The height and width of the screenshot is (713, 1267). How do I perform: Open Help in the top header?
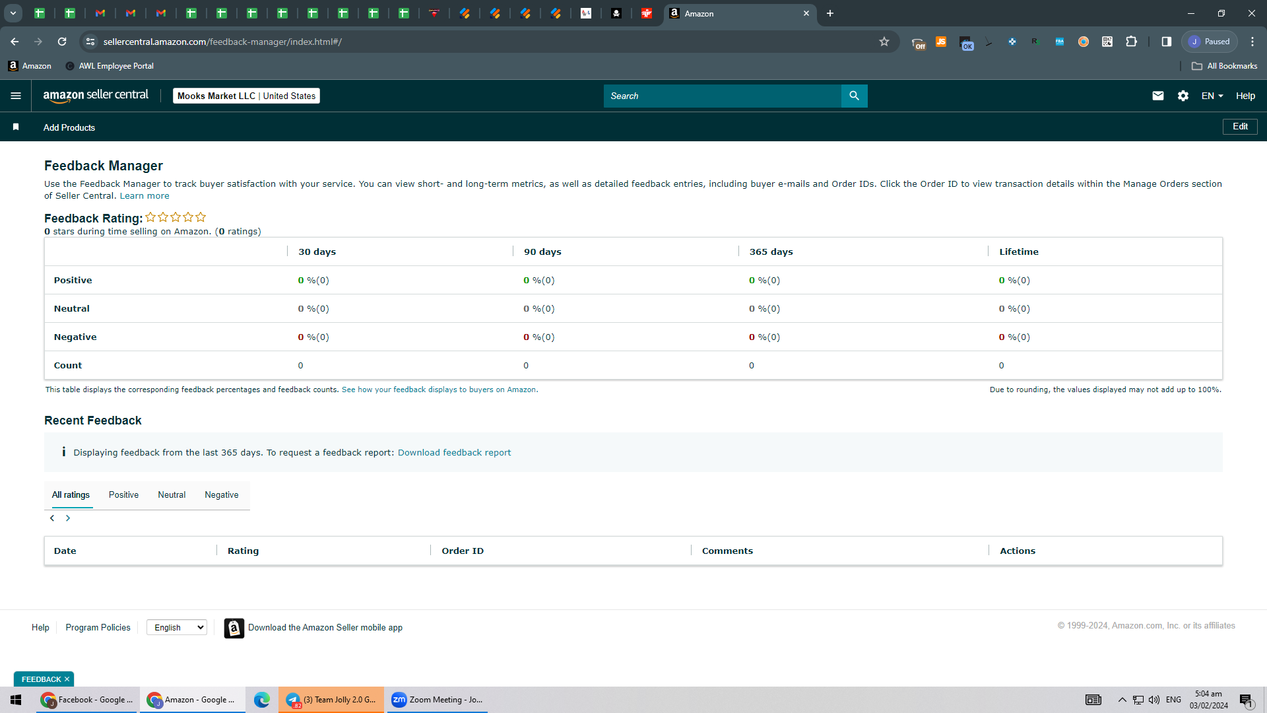pyautogui.click(x=1245, y=96)
